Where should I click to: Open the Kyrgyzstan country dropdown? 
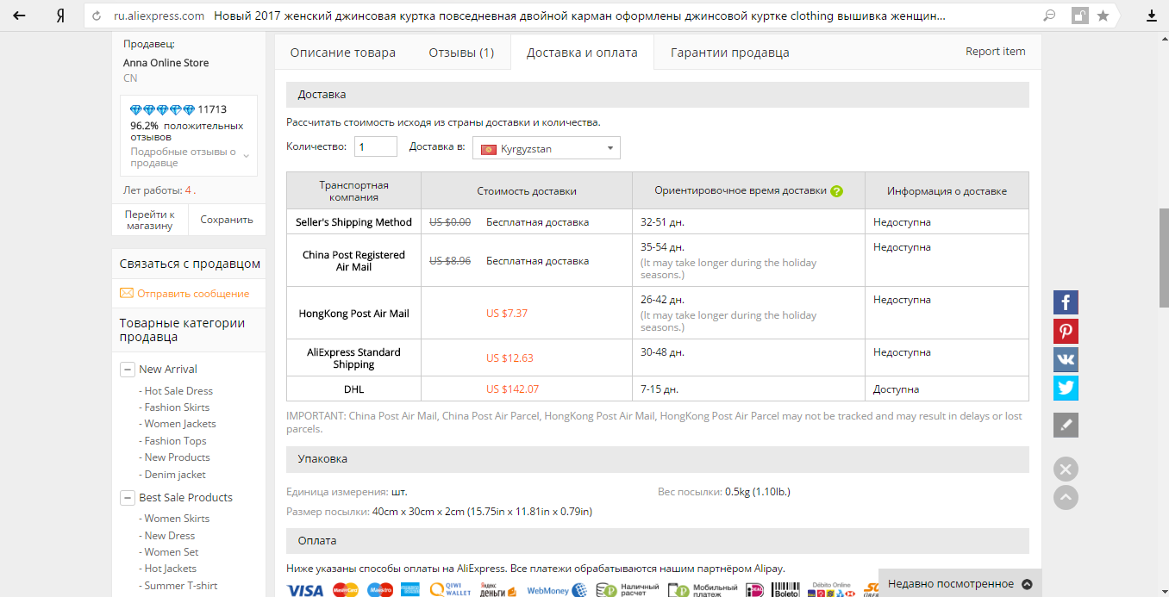(x=547, y=148)
